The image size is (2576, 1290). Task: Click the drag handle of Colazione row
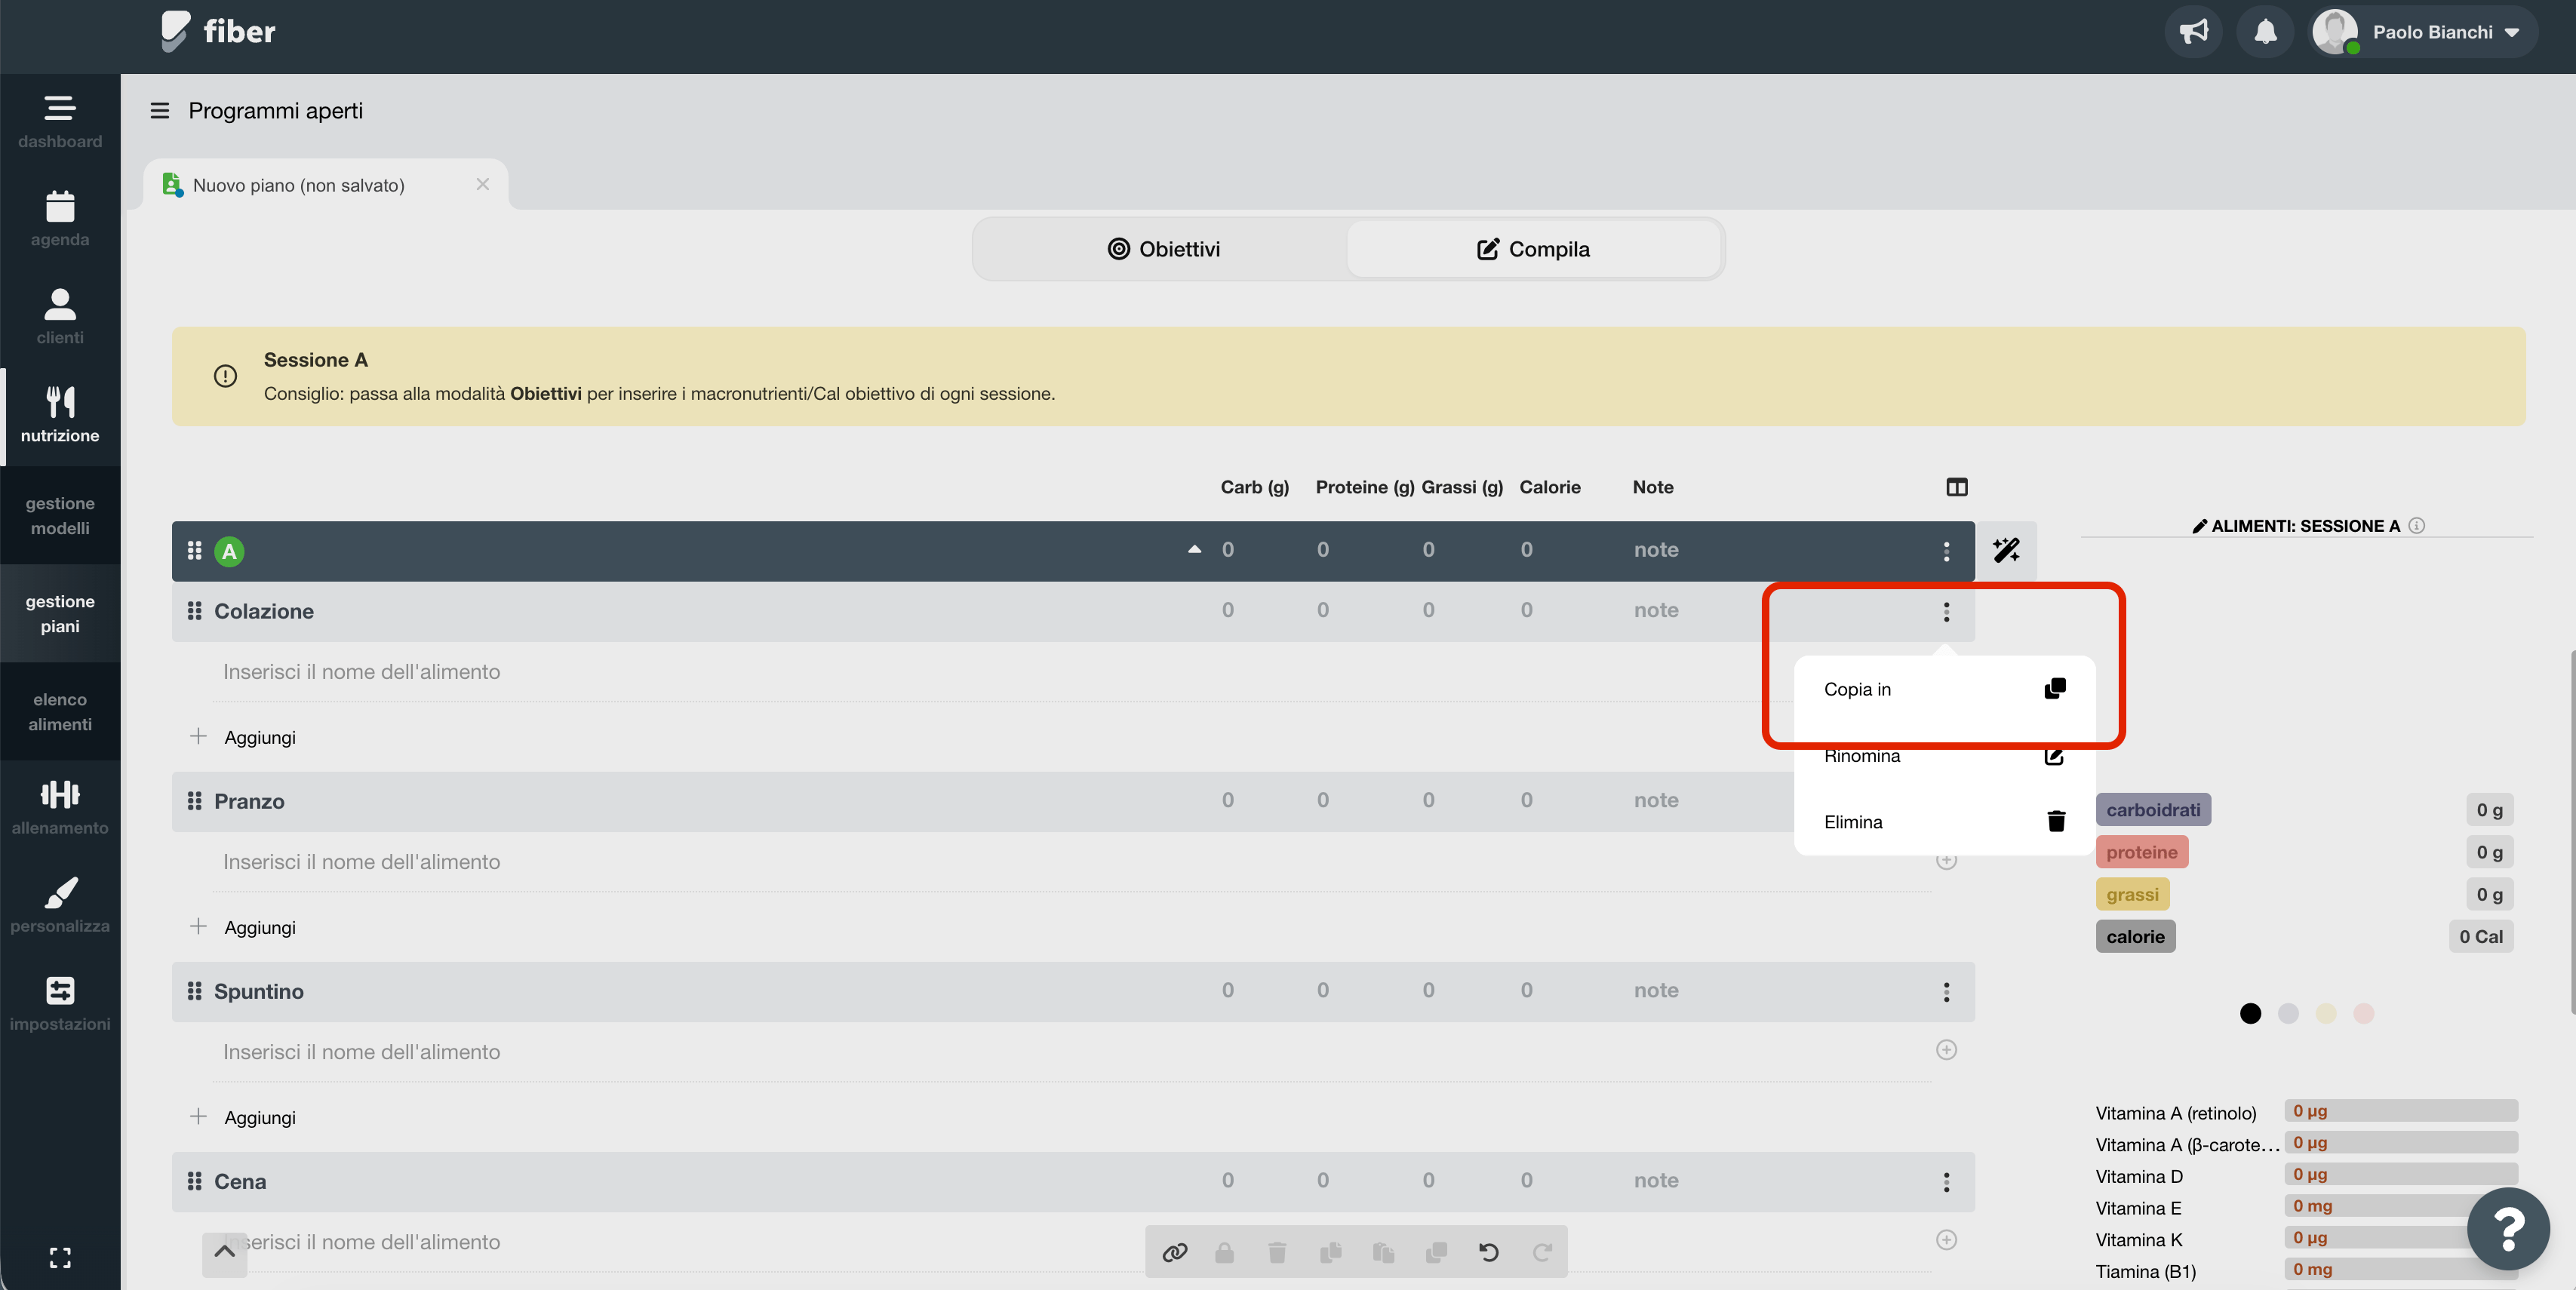click(x=194, y=611)
